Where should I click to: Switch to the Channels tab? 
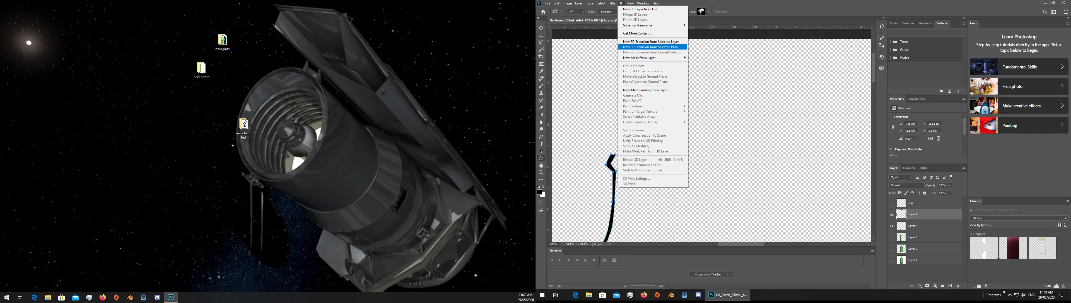[x=909, y=168]
